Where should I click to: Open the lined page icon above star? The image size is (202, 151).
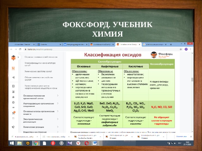tap(13, 92)
